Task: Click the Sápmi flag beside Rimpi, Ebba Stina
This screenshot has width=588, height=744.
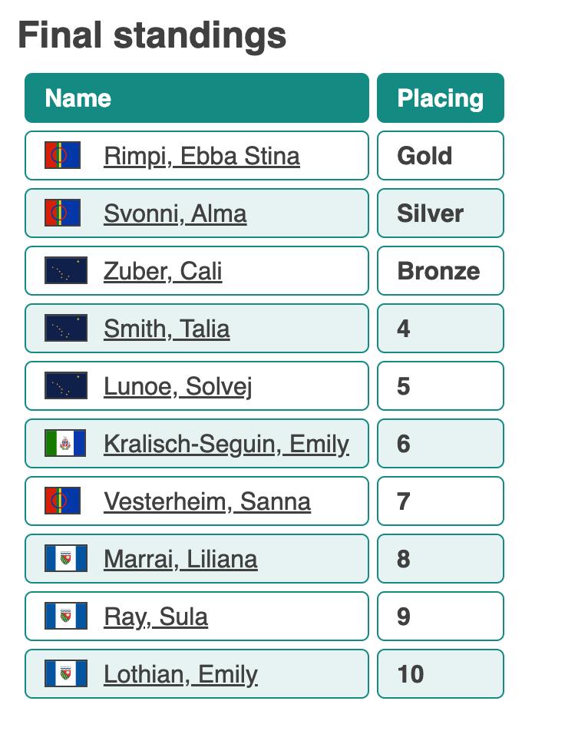Action: tap(63, 156)
